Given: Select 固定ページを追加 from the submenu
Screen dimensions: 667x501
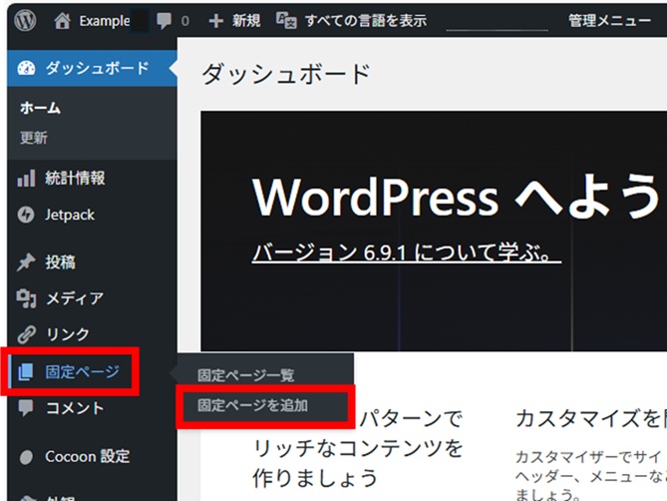Looking at the screenshot, I should [x=253, y=405].
